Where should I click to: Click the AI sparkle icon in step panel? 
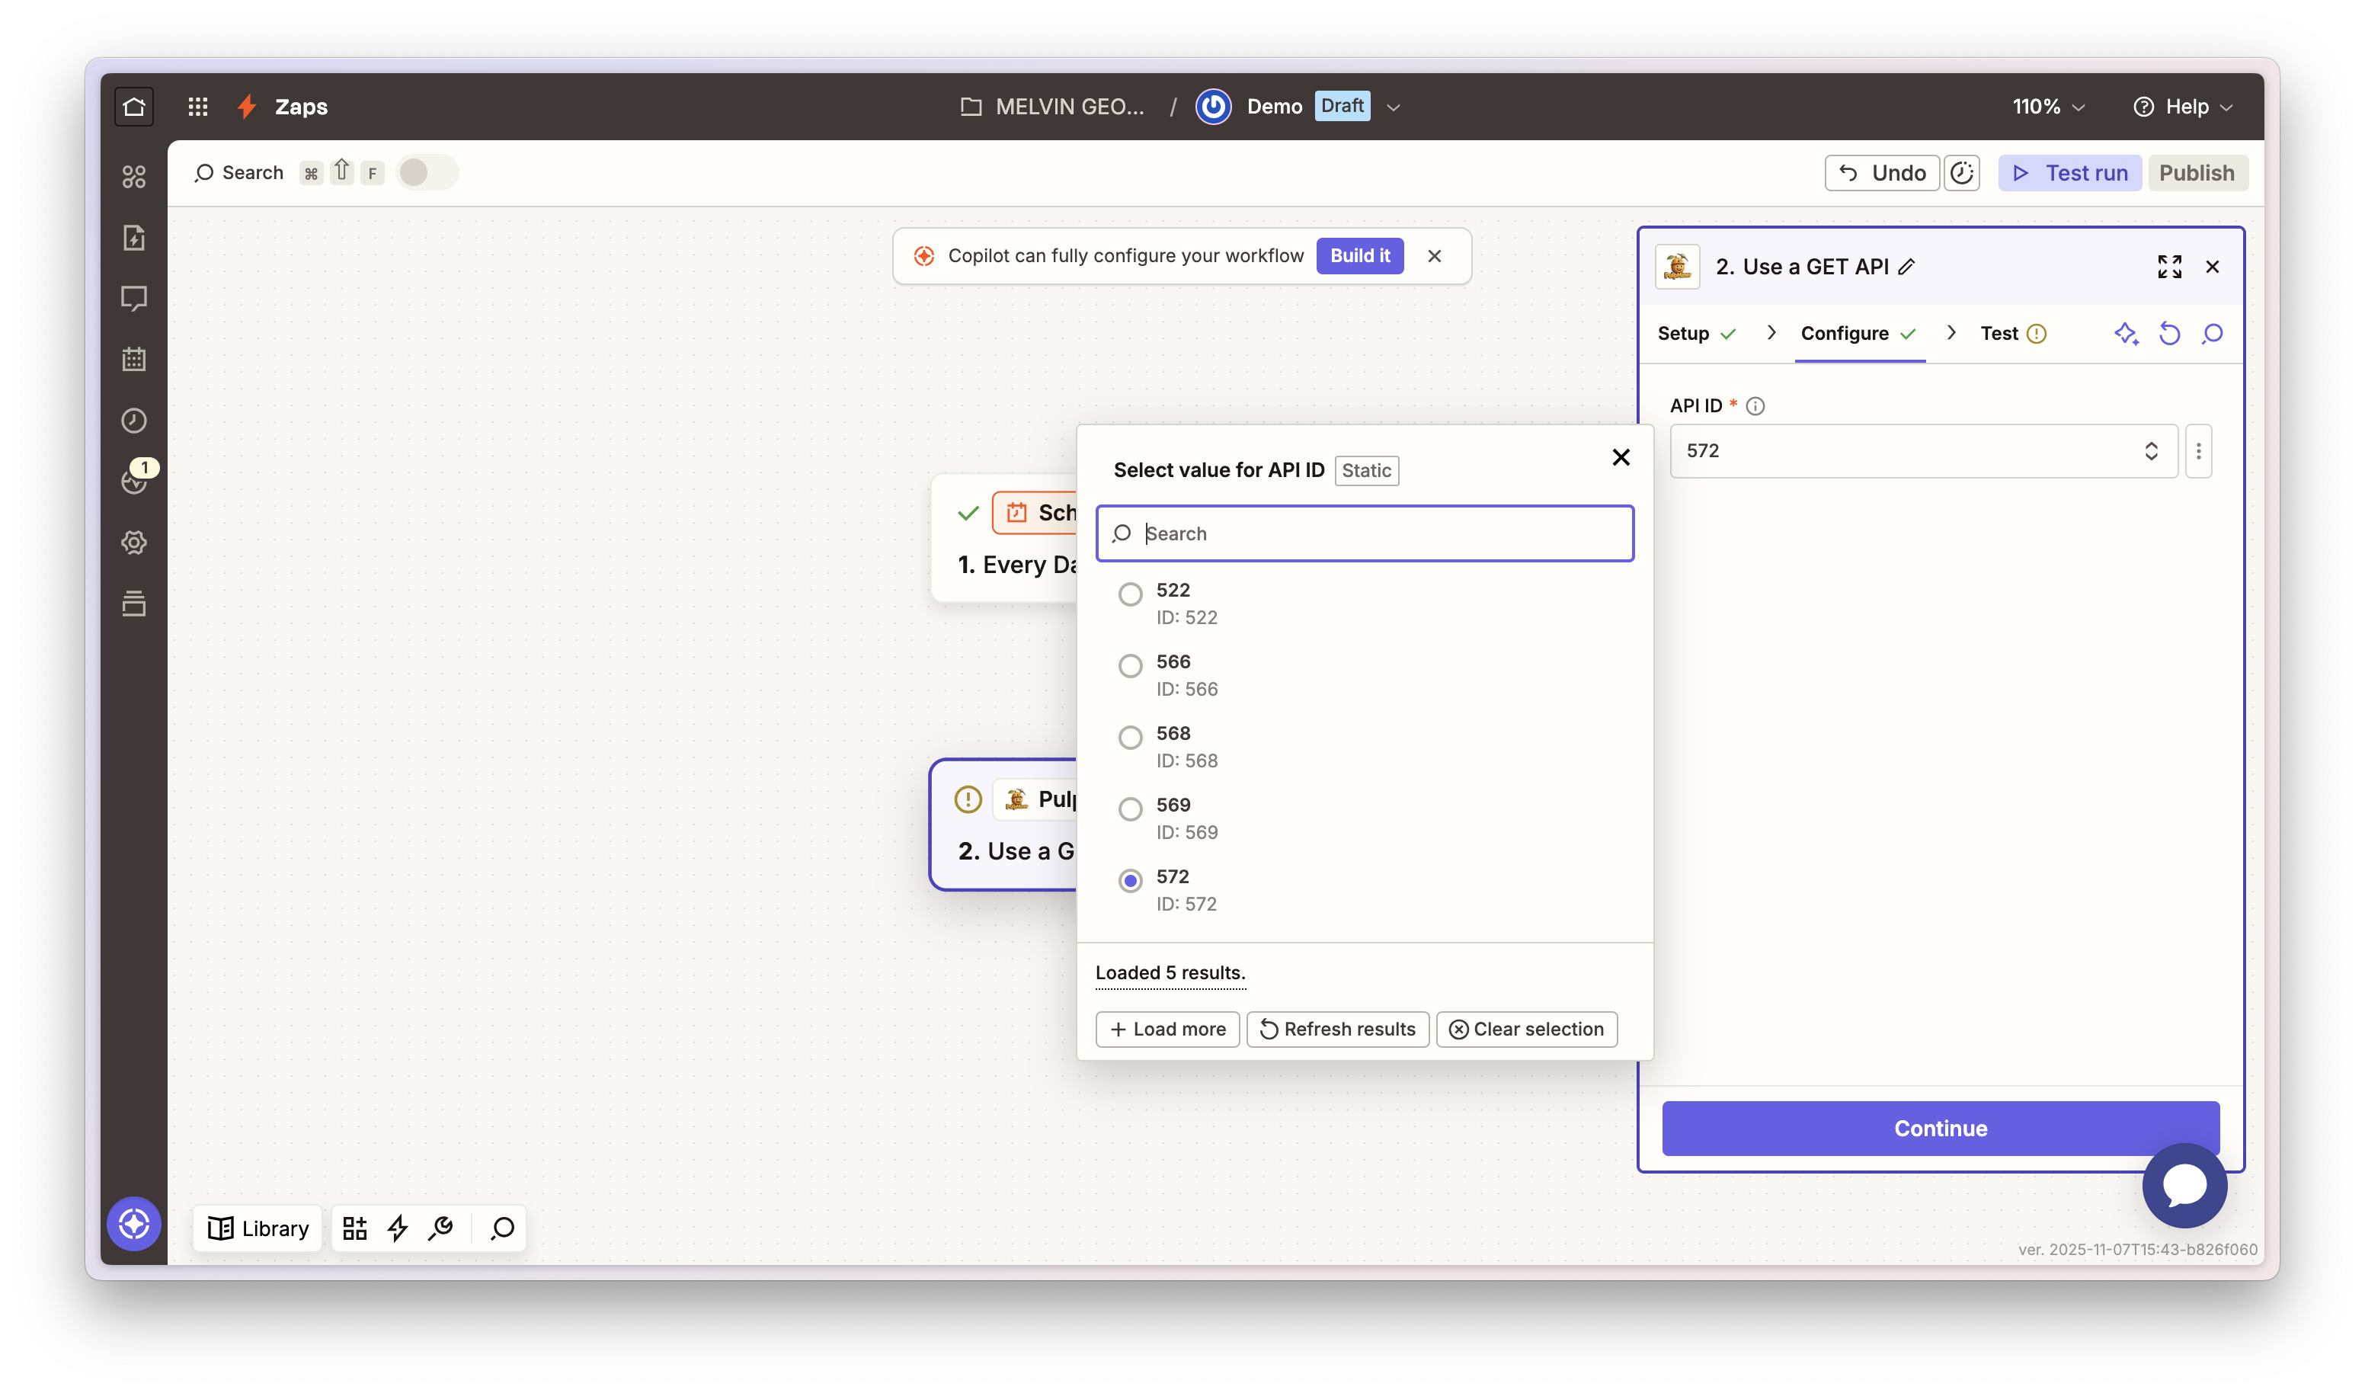2127,333
